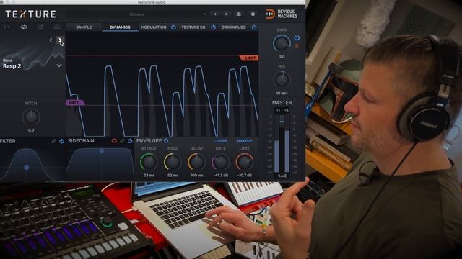Image resolution: width=462 pixels, height=259 pixels.
Task: Click the Sidechain filter curve node
Action: 101,150
